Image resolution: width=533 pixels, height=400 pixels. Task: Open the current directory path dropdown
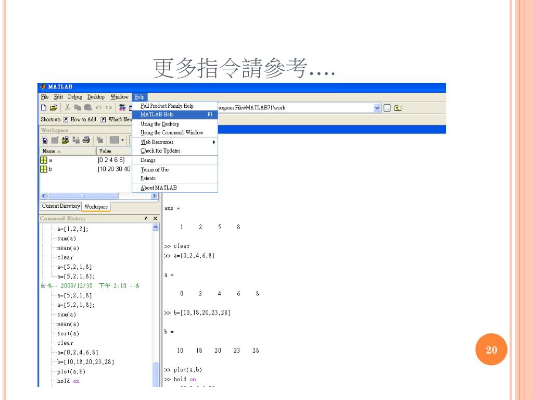377,108
